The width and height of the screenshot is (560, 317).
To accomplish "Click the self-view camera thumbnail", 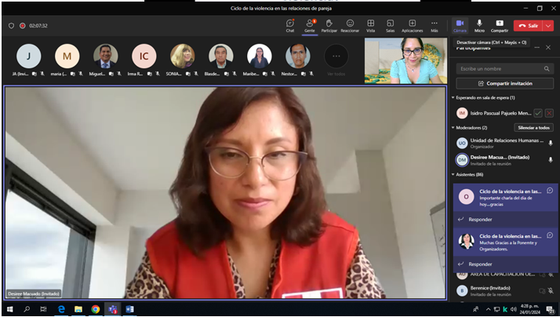I will (x=405, y=60).
